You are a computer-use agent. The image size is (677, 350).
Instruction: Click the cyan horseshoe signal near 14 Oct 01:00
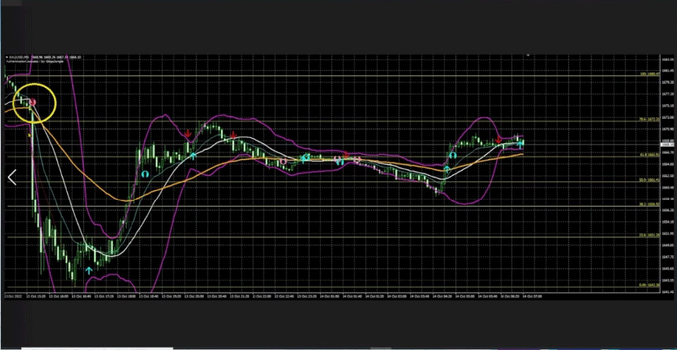click(339, 162)
